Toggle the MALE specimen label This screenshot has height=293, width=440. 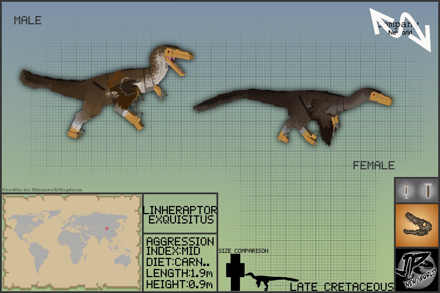tap(28, 21)
